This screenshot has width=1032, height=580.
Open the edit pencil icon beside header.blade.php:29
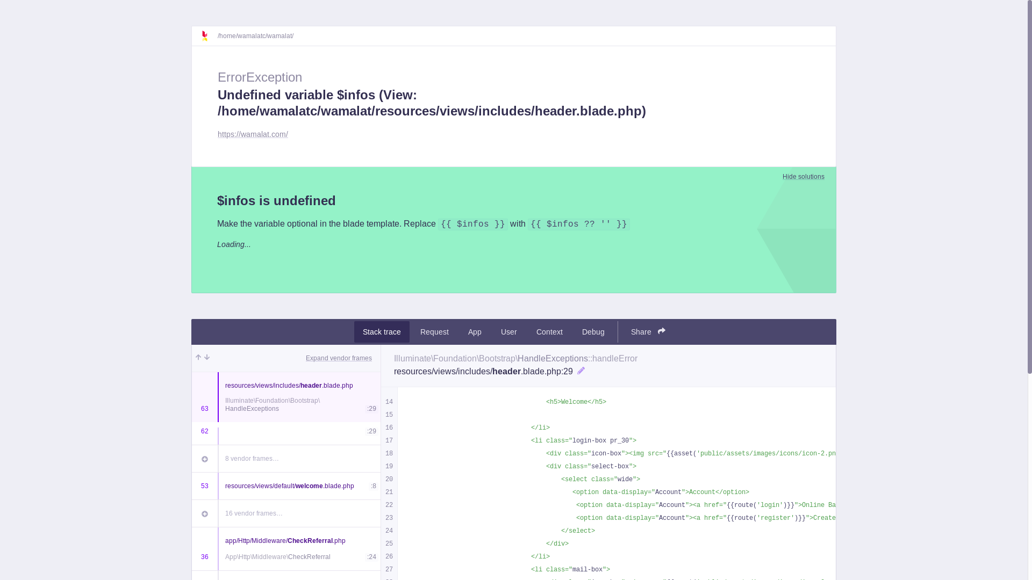(x=581, y=371)
